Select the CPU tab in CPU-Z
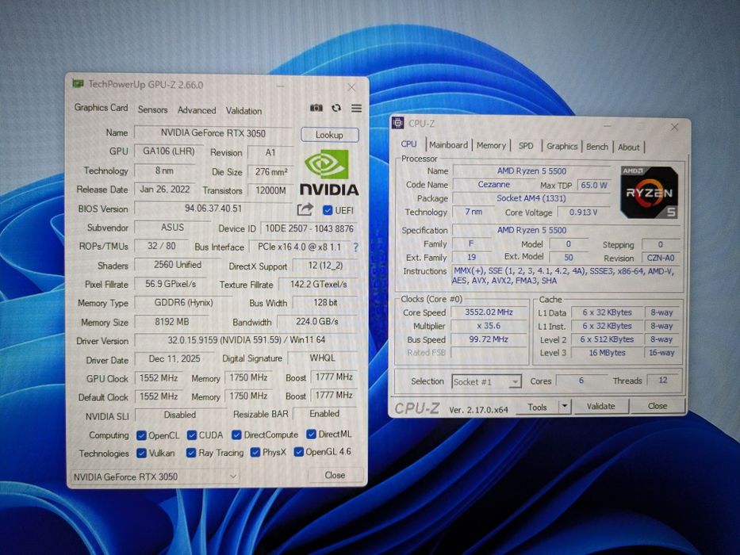 coord(408,144)
